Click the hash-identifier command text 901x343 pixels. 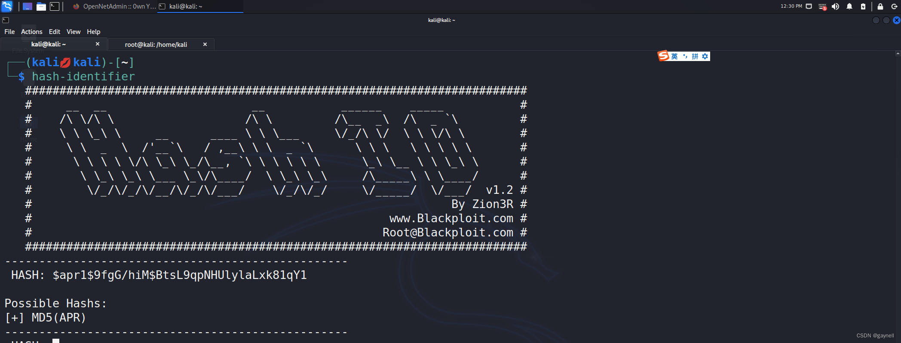click(83, 77)
